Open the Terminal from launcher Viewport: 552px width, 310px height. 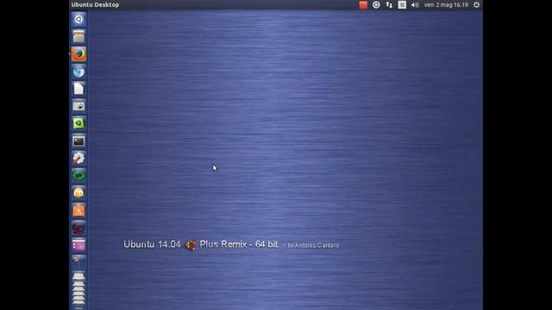click(78, 141)
